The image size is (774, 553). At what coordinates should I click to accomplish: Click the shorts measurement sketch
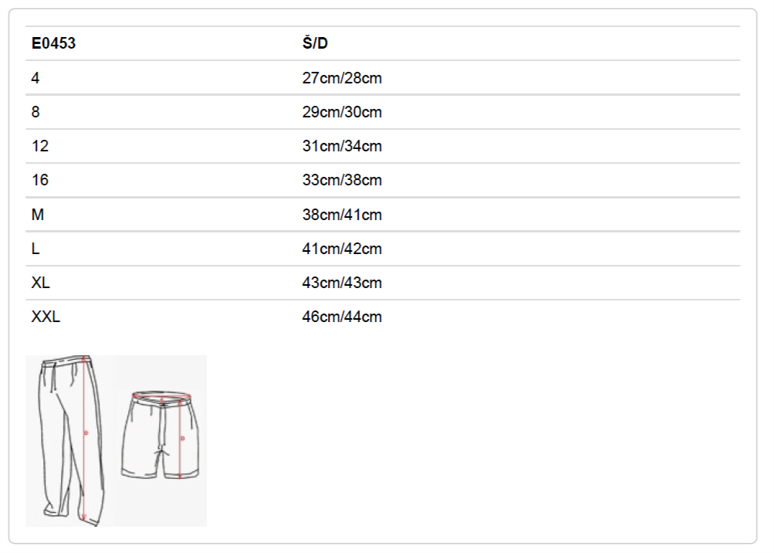tap(161, 435)
